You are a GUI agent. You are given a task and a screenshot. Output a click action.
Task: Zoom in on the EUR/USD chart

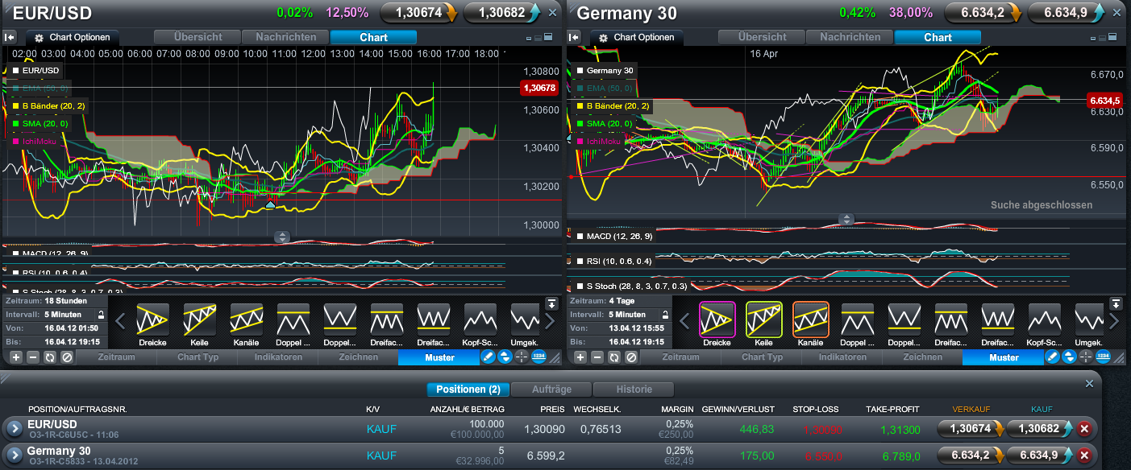tap(16, 357)
